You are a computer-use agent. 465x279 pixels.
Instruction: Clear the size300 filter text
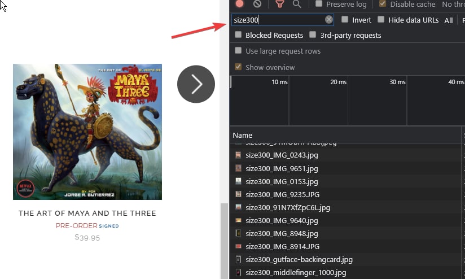click(328, 20)
